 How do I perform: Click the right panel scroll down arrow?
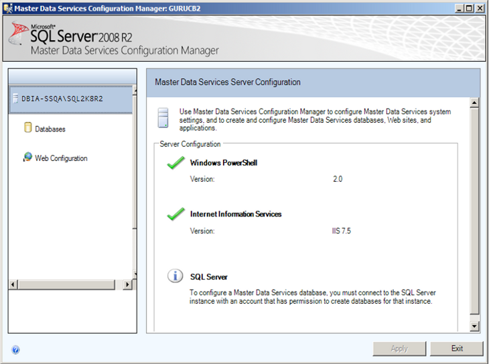(474, 326)
